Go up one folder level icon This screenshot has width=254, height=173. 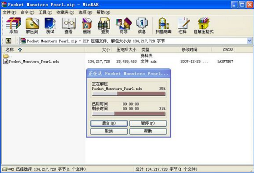tap(9, 40)
